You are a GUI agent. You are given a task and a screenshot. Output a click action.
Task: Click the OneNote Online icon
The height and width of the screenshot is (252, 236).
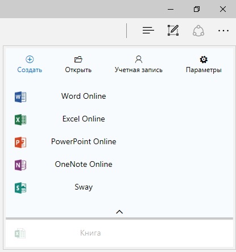pos(20,165)
